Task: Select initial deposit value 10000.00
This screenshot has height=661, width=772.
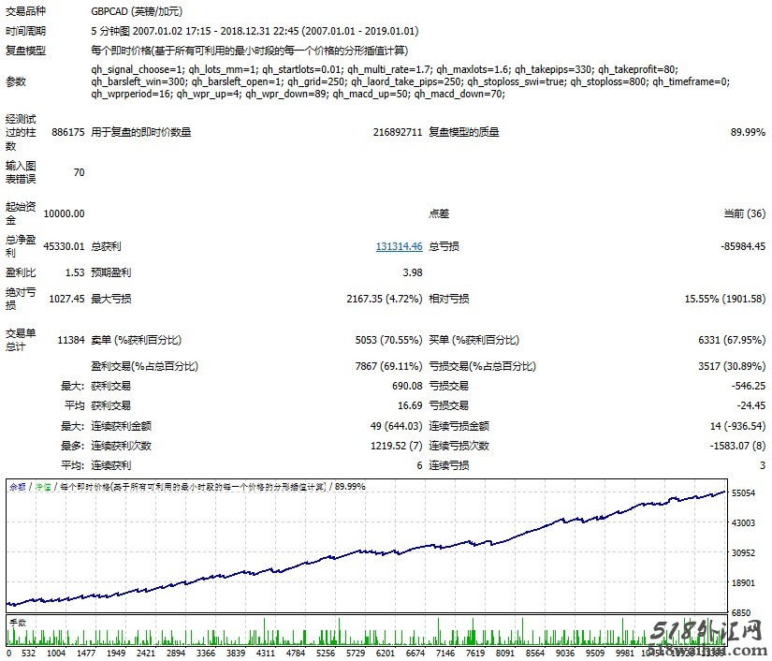Action: (x=64, y=213)
